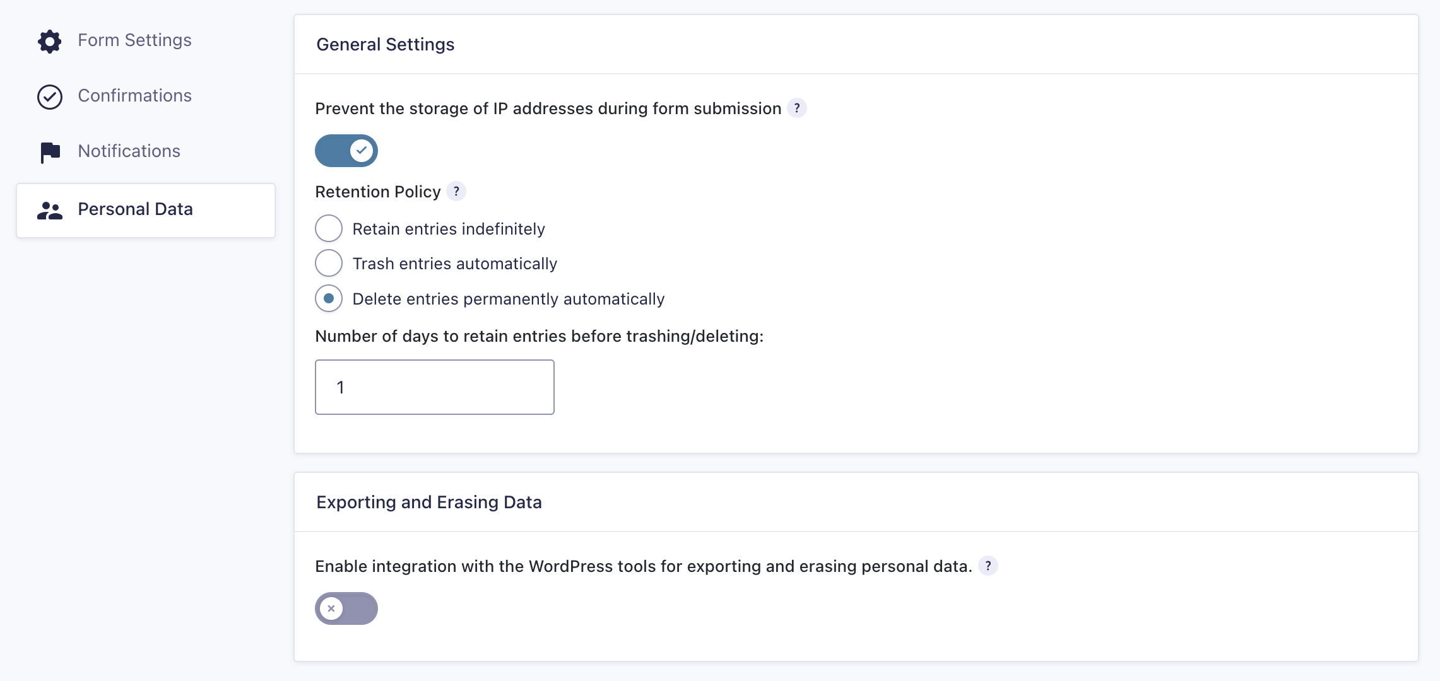Select Retain entries indefinitely radio button
Image resolution: width=1440 pixels, height=681 pixels.
point(329,228)
